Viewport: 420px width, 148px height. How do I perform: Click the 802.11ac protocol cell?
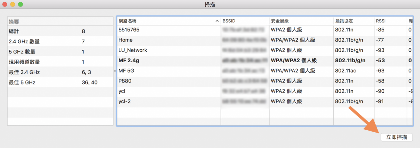point(346,70)
